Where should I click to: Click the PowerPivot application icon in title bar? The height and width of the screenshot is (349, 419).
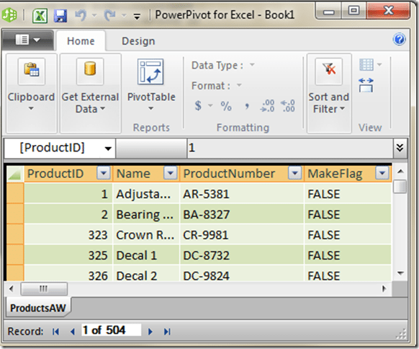pyautogui.click(x=9, y=15)
